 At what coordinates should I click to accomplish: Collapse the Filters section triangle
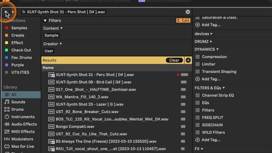click(45, 21)
